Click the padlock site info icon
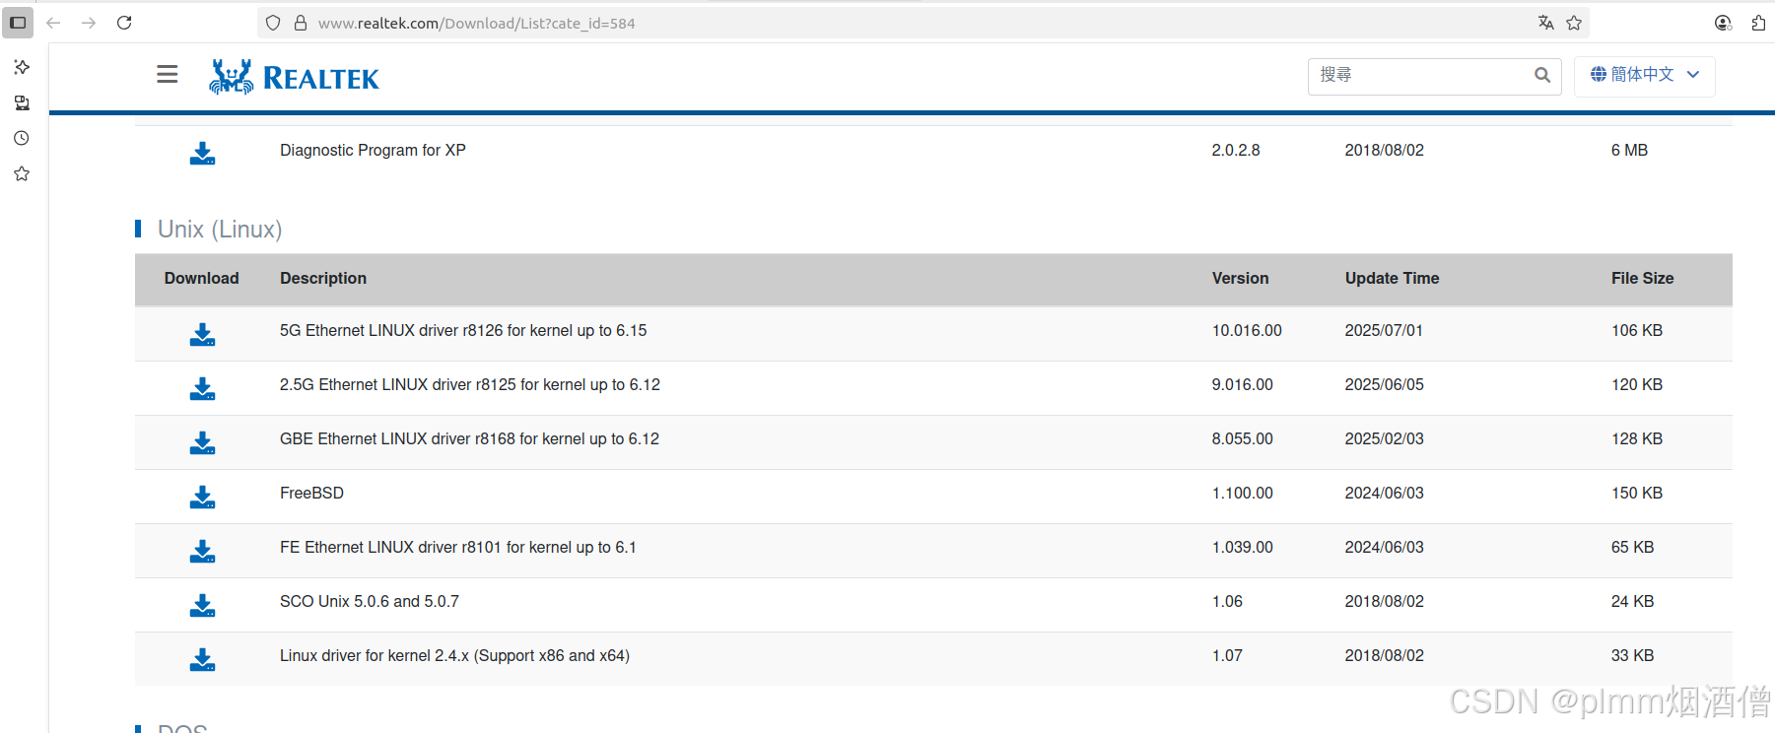 click(301, 23)
